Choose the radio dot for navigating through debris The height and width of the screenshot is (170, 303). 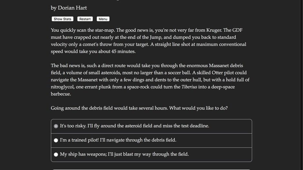pyautogui.click(x=56, y=140)
